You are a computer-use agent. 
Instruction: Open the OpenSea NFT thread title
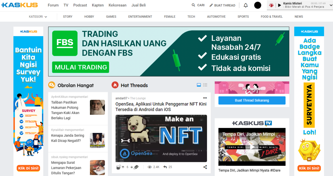point(161,107)
